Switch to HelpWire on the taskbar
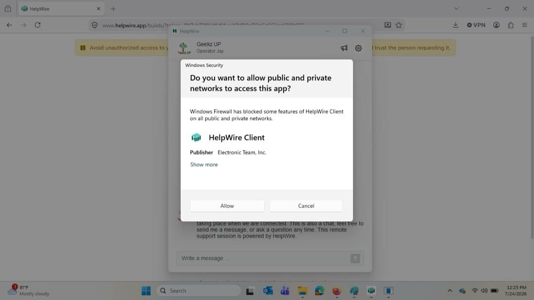The height and width of the screenshot is (300, 534). [371, 290]
